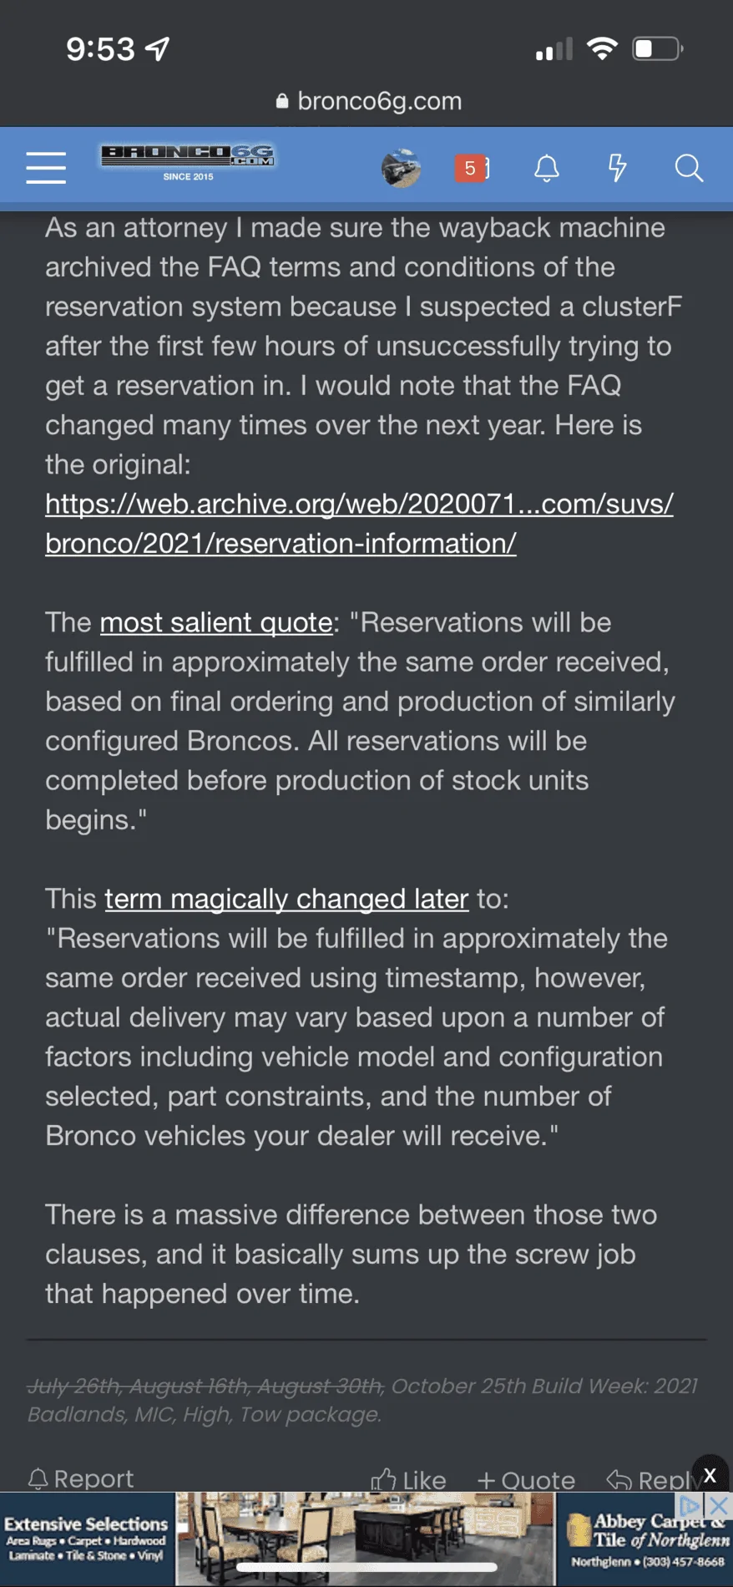The image size is (733, 1587).
Task: Open the web.archive.org reservation link
Action: [x=359, y=524]
